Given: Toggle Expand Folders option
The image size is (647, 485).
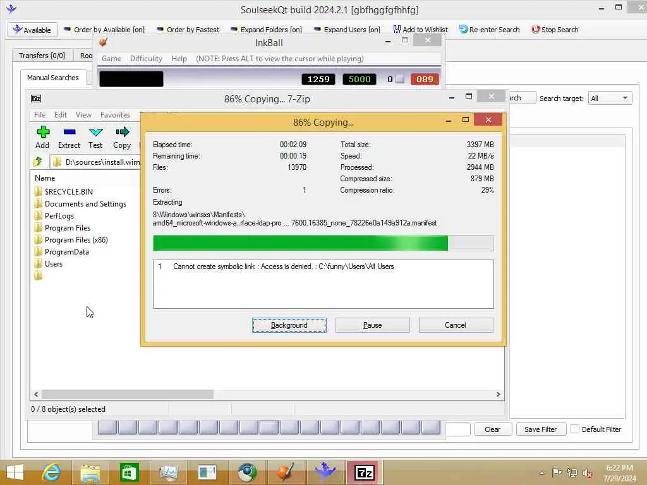Looking at the screenshot, I should (x=266, y=30).
